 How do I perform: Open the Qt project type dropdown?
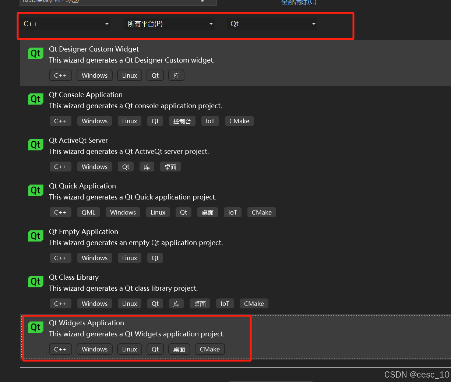tap(272, 24)
